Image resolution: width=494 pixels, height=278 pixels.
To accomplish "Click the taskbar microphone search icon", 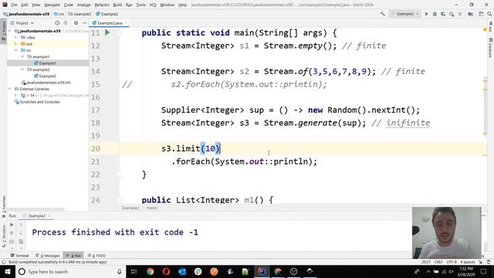I will click(x=120, y=271).
